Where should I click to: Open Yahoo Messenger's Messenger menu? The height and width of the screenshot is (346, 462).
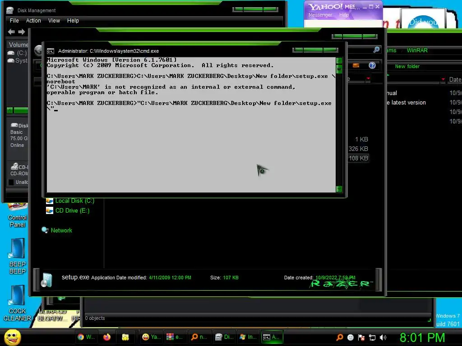(320, 15)
